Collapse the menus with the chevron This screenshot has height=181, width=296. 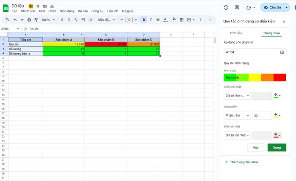pyautogui.click(x=210, y=19)
